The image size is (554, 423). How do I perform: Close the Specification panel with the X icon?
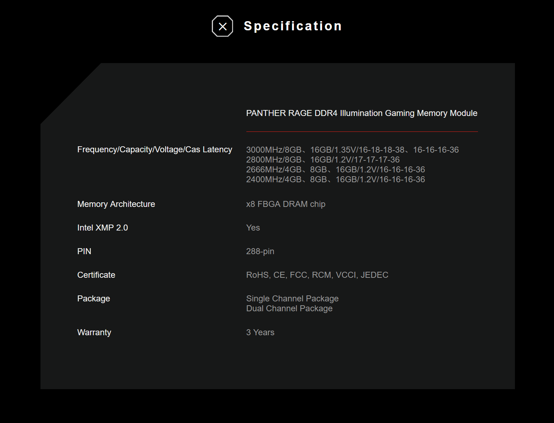coord(222,26)
